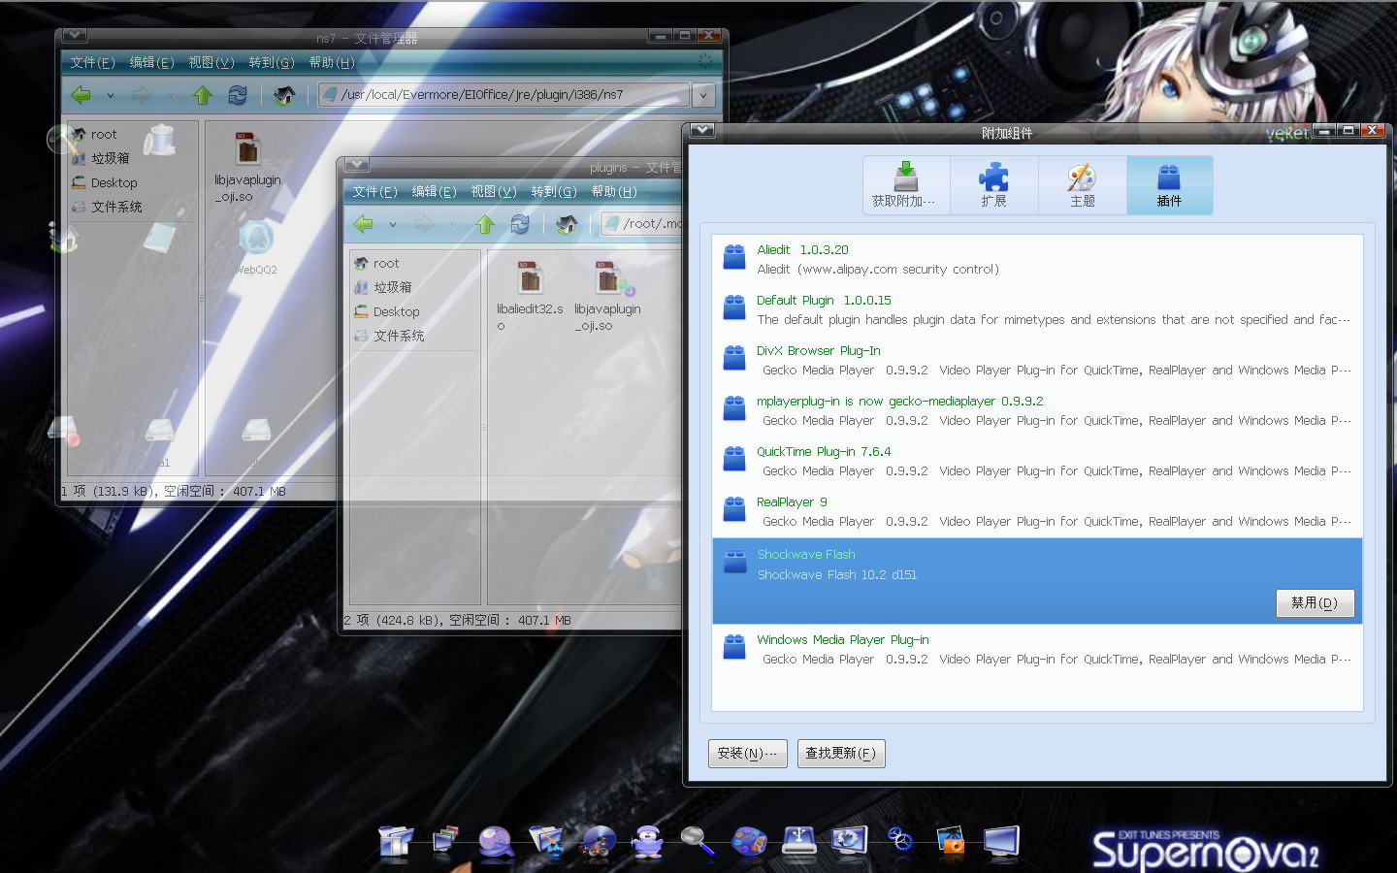Open window menu of the ns7 file manager
Viewport: 1397px width, 873px height.
(x=75, y=36)
